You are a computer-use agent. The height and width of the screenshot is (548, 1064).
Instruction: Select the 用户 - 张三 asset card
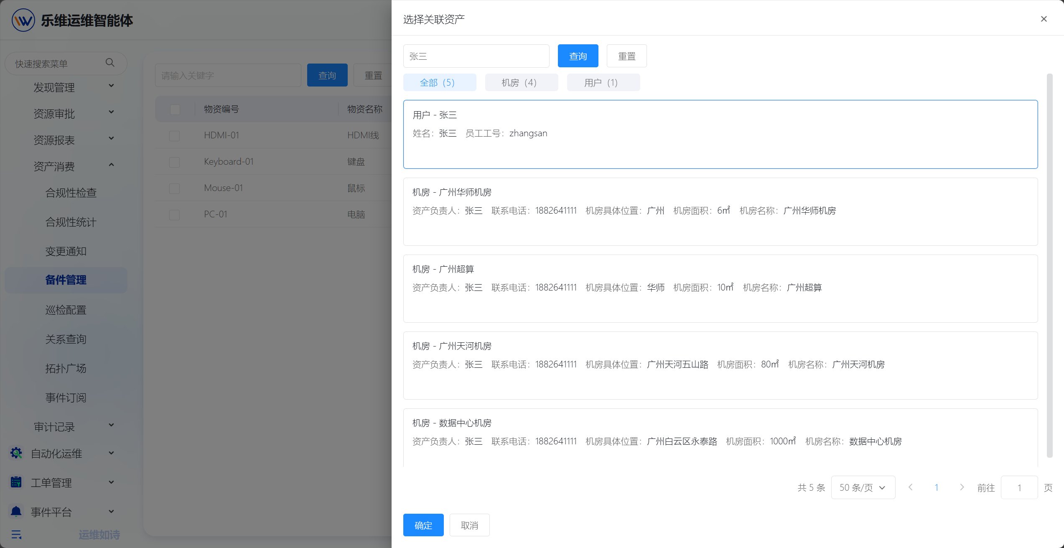tap(720, 134)
